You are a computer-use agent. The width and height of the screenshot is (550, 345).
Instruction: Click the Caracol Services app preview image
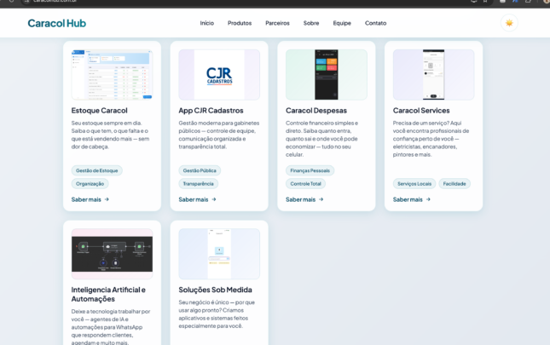[433, 75]
